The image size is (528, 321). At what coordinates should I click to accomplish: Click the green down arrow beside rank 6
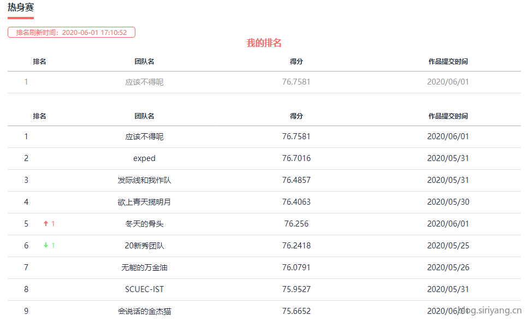pos(46,246)
